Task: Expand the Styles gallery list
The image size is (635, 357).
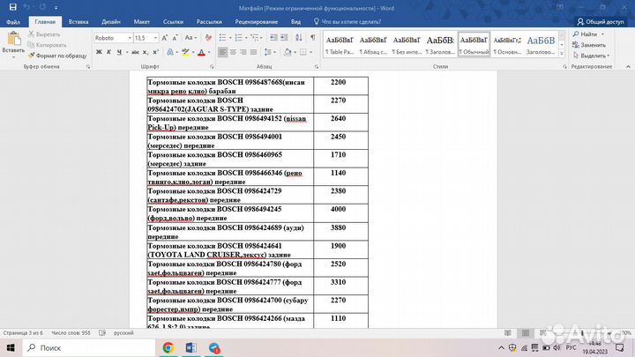Action: point(564,55)
